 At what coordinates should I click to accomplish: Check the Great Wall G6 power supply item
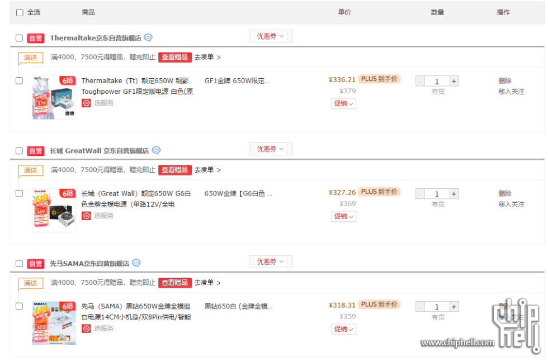[x=19, y=193]
